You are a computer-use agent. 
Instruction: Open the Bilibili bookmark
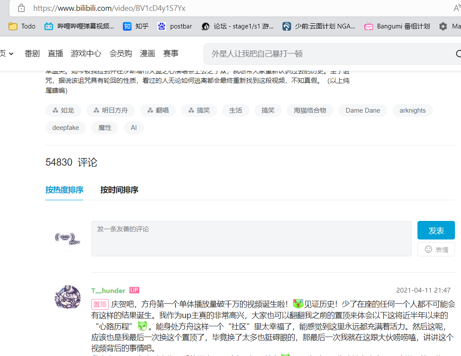coord(79,26)
